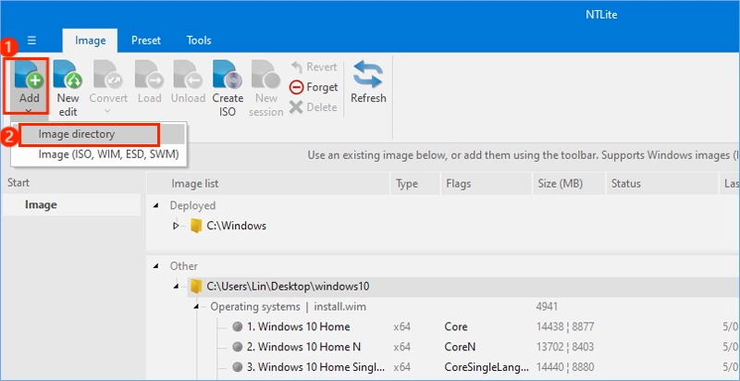Click the red Forget icon
This screenshot has width=740, height=381.
(296, 87)
